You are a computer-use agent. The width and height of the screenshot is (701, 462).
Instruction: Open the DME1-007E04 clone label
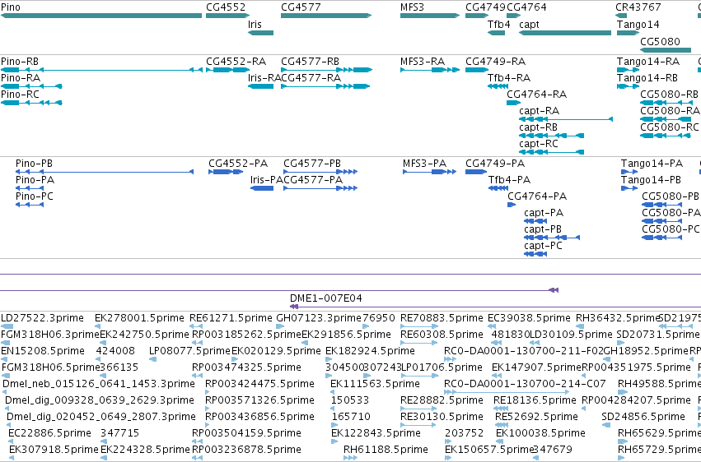click(x=326, y=298)
